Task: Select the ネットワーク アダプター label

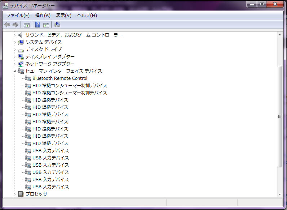Action: 50,64
